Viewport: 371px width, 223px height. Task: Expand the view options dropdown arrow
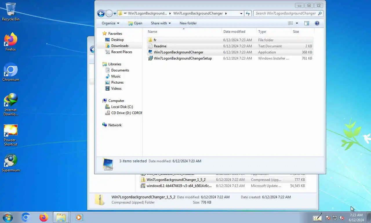(x=297, y=23)
